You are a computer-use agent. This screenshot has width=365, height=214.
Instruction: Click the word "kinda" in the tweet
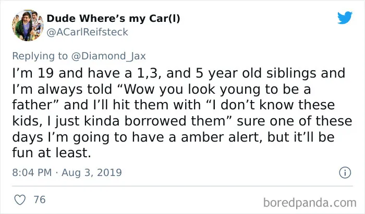(102, 121)
